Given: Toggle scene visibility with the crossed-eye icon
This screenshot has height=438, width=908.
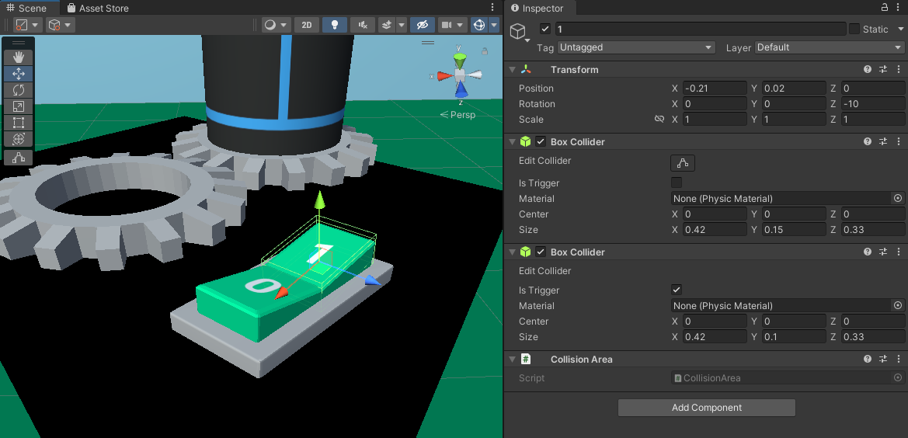Looking at the screenshot, I should click(x=423, y=25).
